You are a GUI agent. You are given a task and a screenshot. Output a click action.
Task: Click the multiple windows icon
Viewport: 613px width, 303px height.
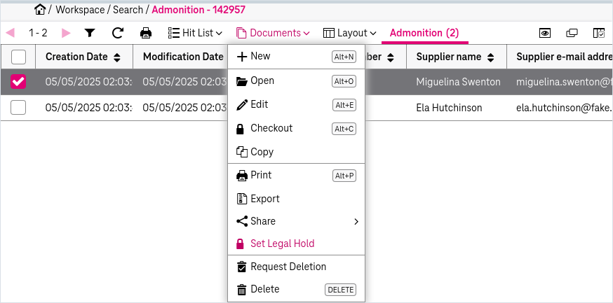click(572, 33)
